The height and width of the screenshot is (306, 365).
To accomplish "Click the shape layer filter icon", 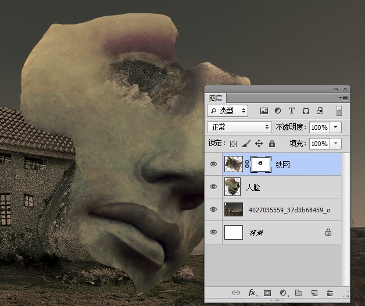I will click(306, 111).
